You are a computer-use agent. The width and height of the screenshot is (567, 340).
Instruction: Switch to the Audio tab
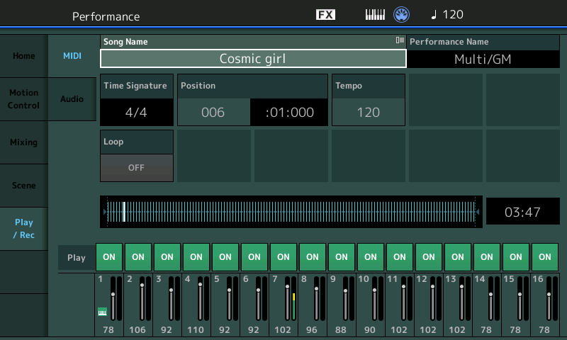click(x=72, y=99)
